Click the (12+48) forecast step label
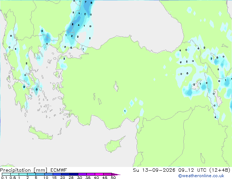Image resolution: width=232 pixels, height=179 pixels. 220,170
